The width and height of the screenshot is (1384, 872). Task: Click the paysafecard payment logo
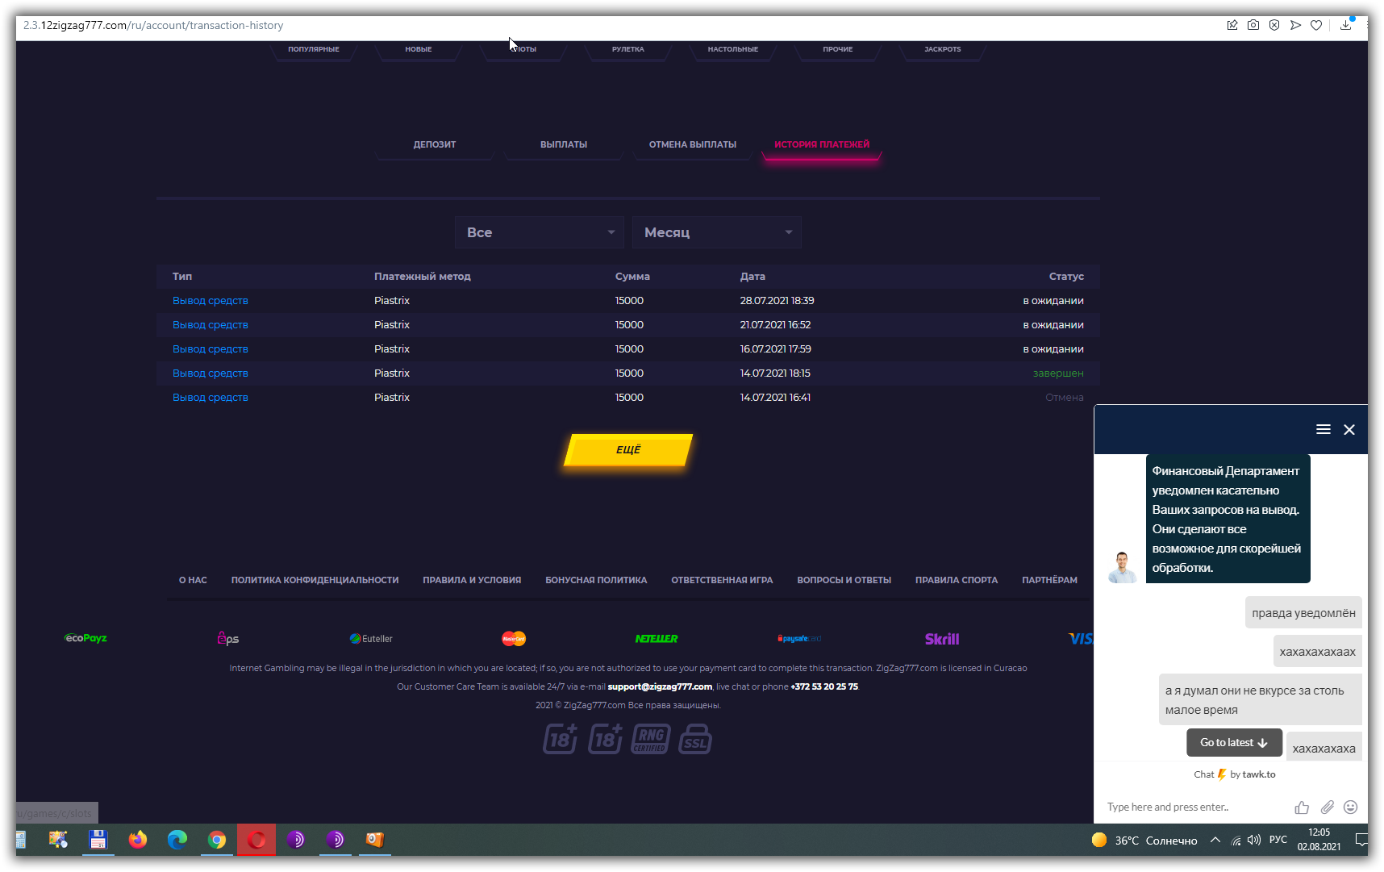coord(799,639)
